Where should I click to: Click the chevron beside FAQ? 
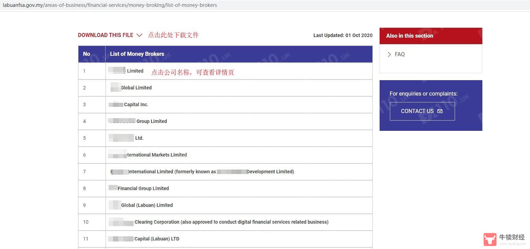point(389,54)
